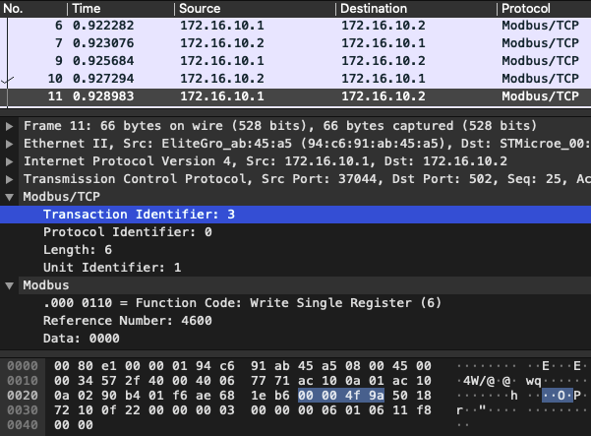
Task: Click destination 172.16.10.1 in packet 10 row
Action: pos(384,79)
